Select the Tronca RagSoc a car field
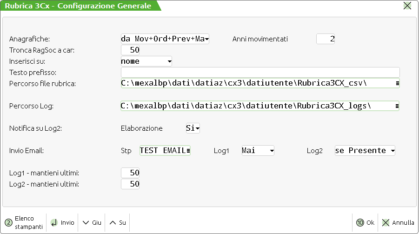 coord(130,50)
